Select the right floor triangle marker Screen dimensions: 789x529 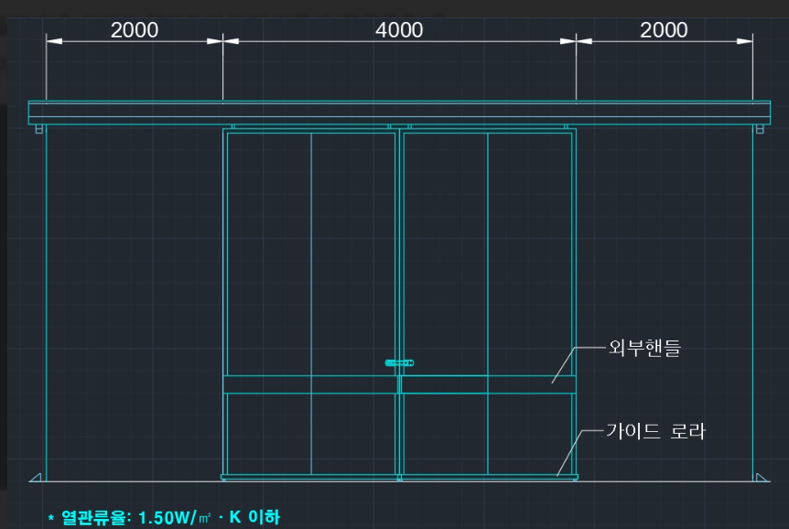[x=762, y=477]
